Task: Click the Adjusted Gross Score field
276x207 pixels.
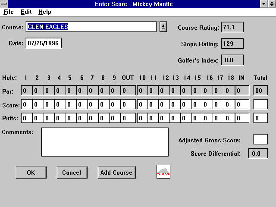Action: (260, 139)
